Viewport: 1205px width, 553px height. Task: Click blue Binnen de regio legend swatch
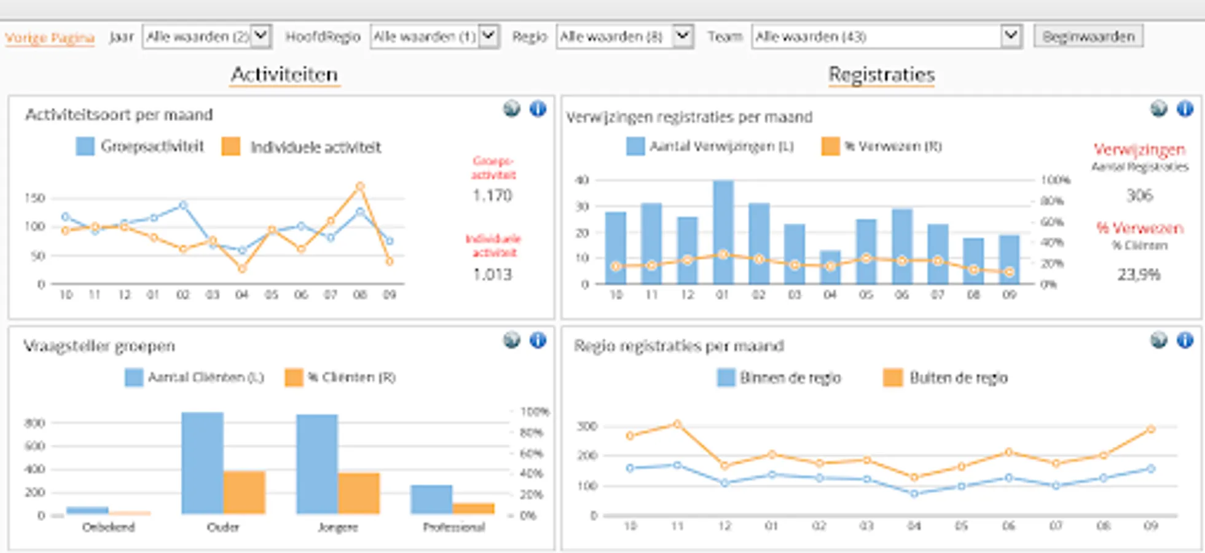tap(726, 377)
